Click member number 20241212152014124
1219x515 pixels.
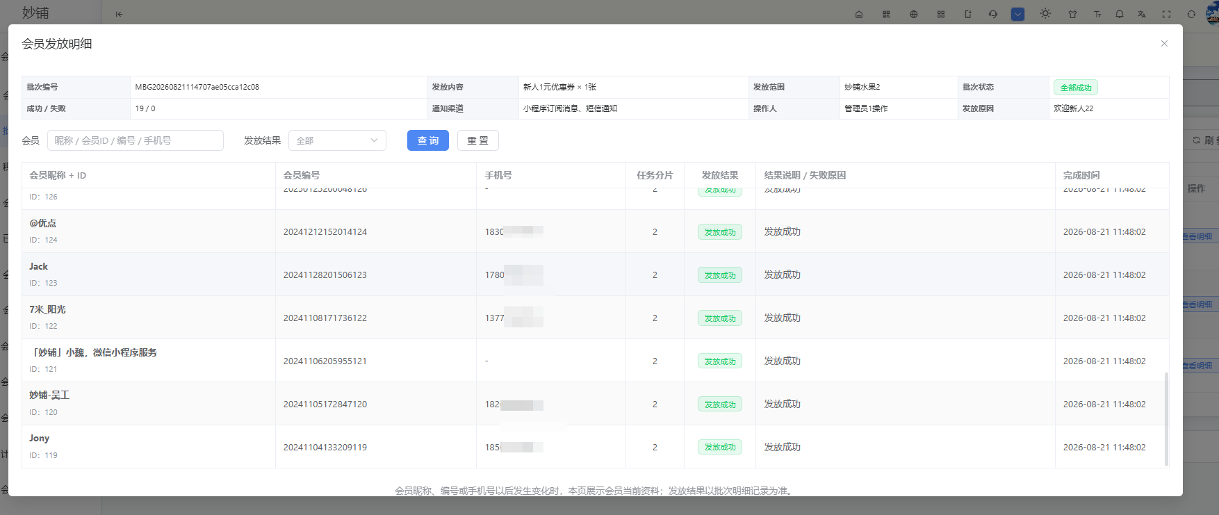[325, 232]
